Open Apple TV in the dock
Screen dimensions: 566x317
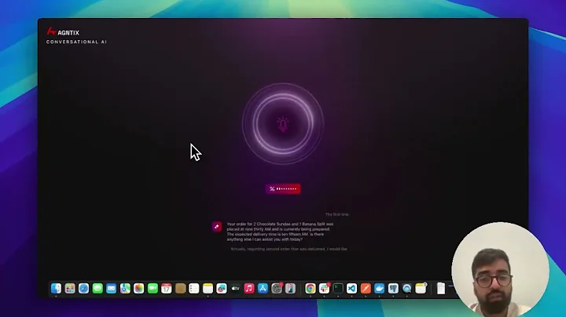tap(235, 288)
